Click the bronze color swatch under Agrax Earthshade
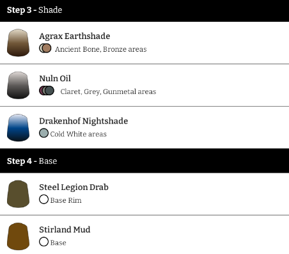This screenshot has width=289, height=254. click(47, 48)
